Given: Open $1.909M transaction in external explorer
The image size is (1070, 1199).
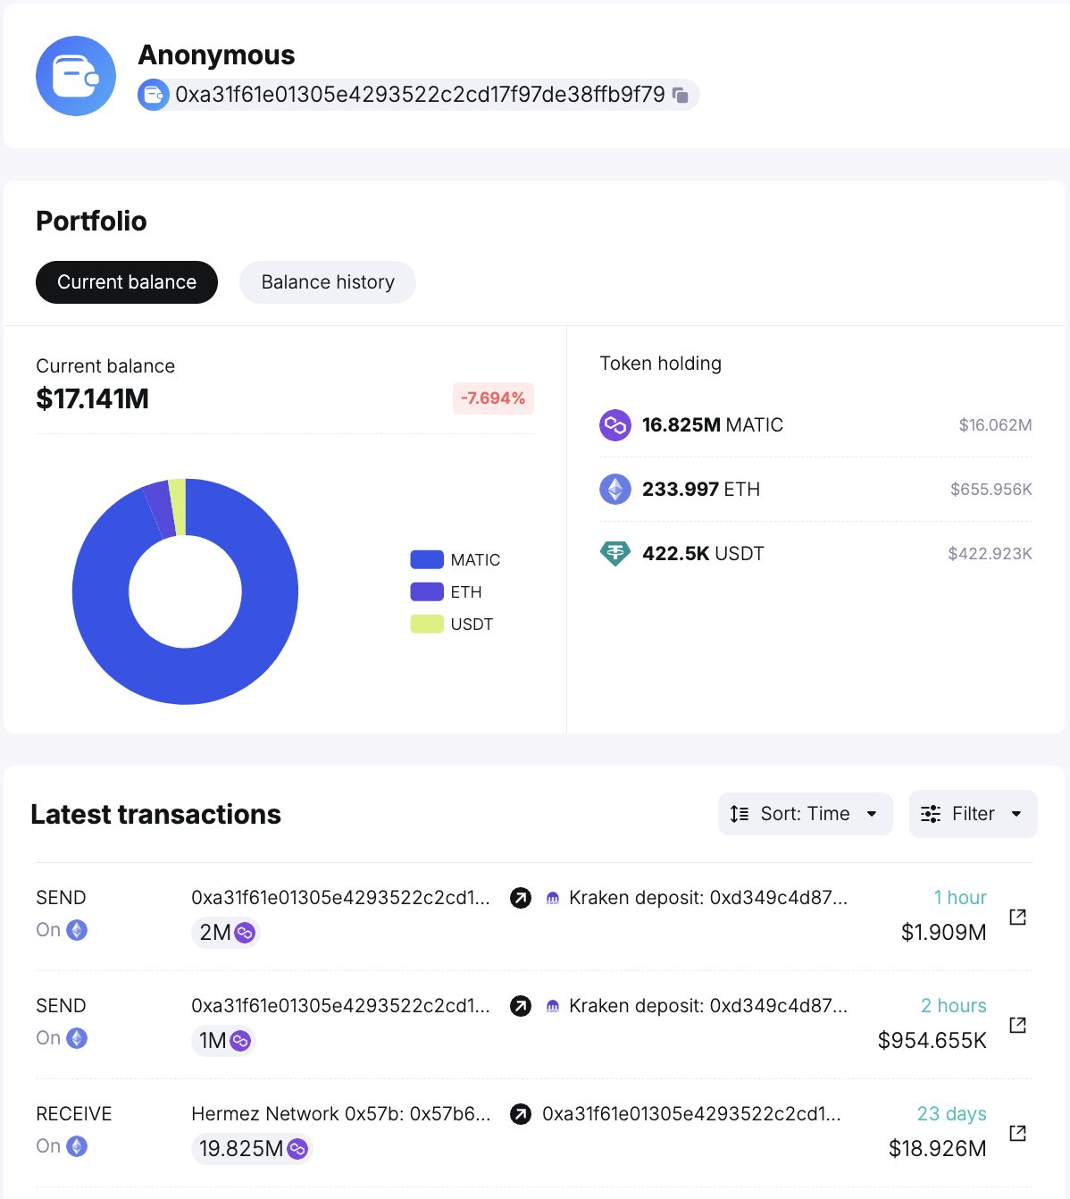Looking at the screenshot, I should (x=1017, y=917).
